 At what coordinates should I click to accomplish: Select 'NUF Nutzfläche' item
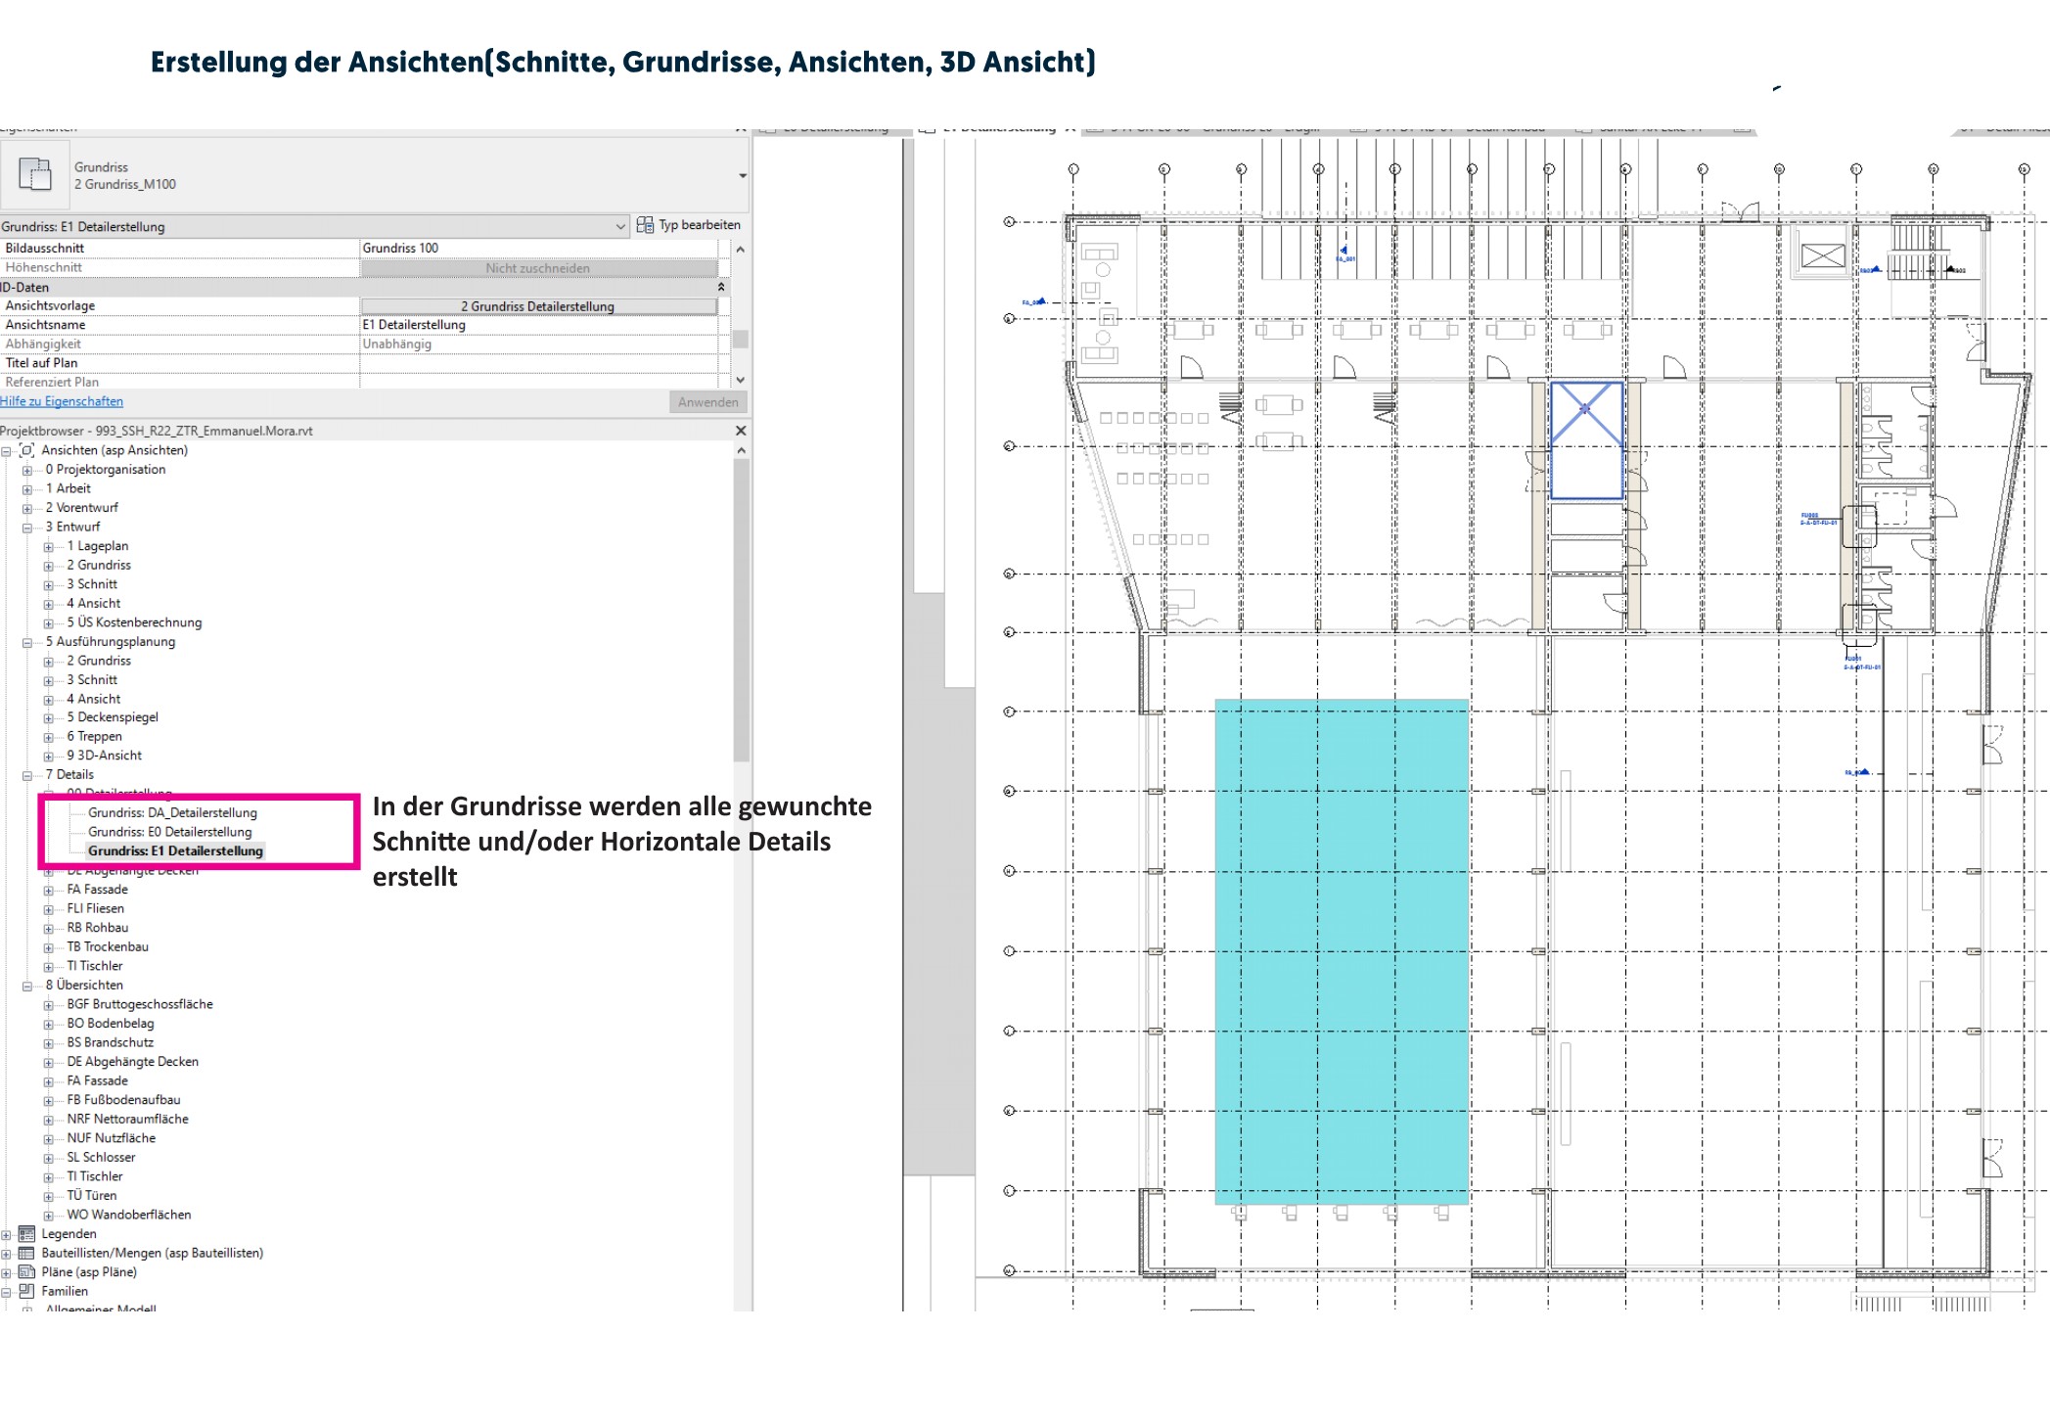111,1138
